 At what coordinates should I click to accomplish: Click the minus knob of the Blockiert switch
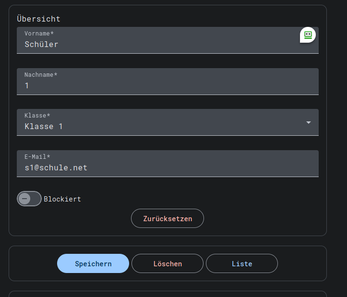click(24, 199)
